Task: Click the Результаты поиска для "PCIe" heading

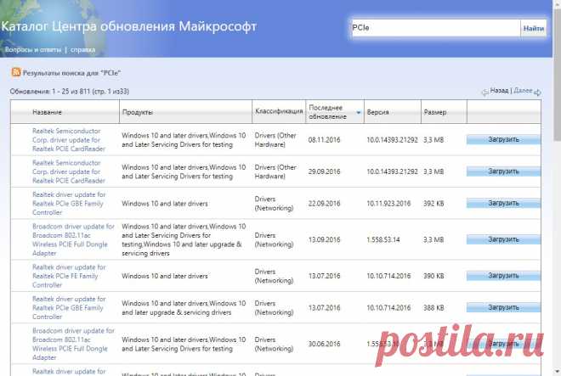Action: tap(71, 73)
